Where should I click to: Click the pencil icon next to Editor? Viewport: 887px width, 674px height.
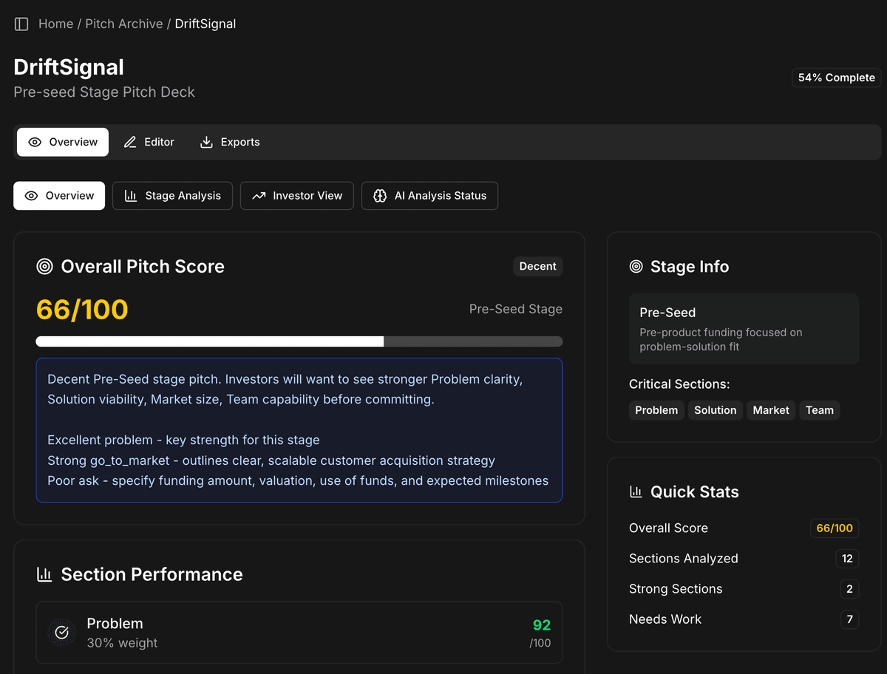tap(129, 141)
